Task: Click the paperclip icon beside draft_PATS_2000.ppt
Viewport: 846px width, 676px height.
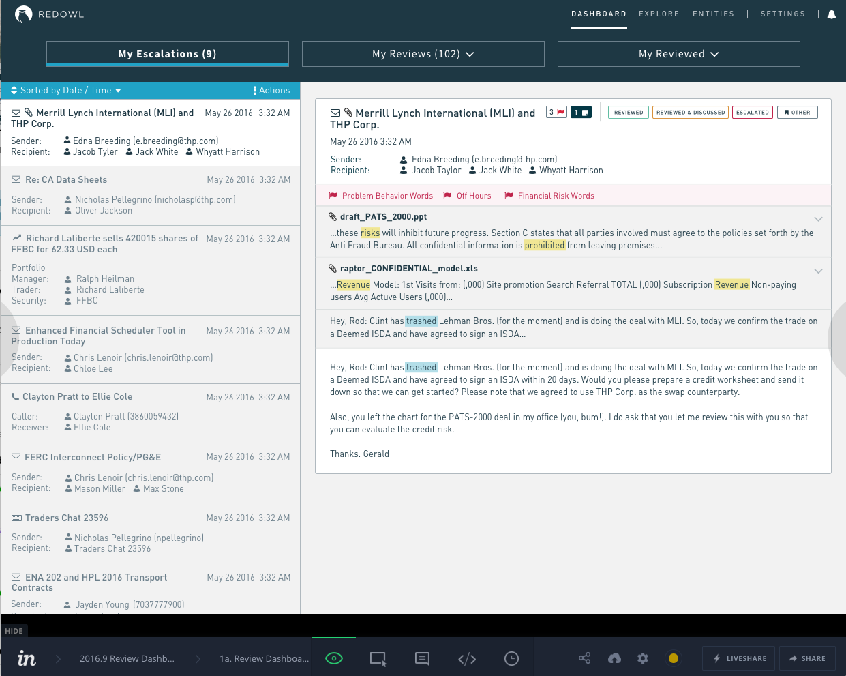Action: click(x=333, y=216)
